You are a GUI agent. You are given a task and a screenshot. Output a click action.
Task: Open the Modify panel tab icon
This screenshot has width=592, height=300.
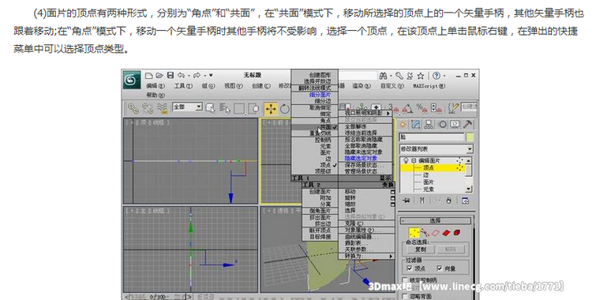[x=415, y=125]
